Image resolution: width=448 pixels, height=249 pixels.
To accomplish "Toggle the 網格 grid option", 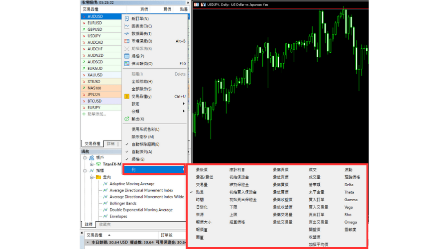I will tap(138, 159).
